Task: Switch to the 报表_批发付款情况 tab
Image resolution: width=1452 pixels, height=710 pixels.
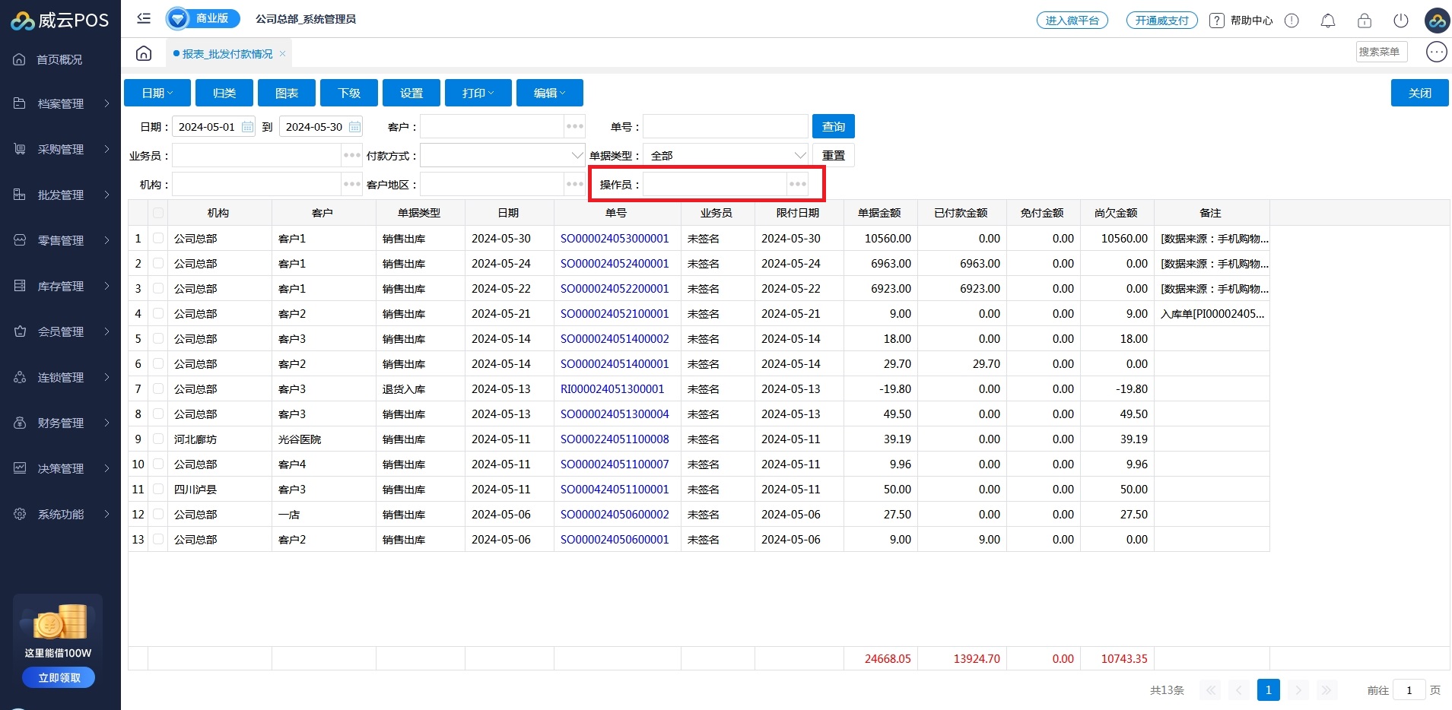Action: click(x=227, y=54)
